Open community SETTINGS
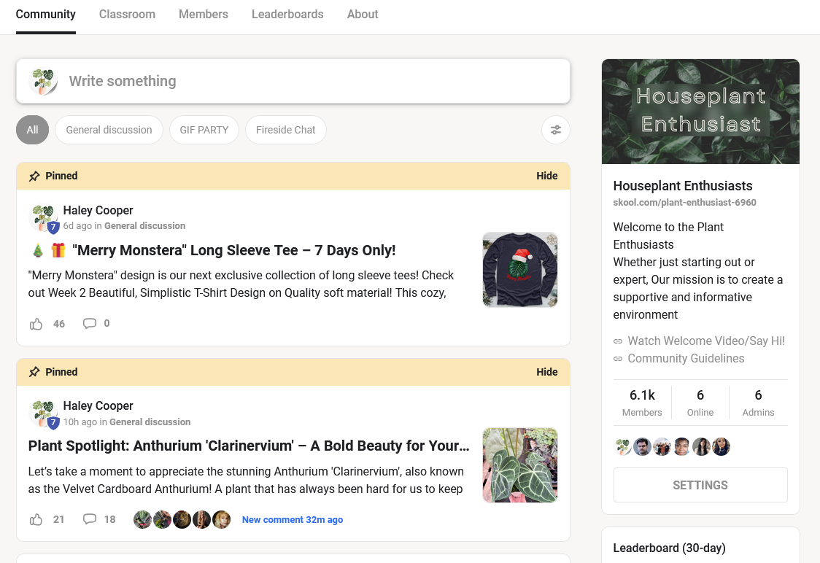 point(700,485)
